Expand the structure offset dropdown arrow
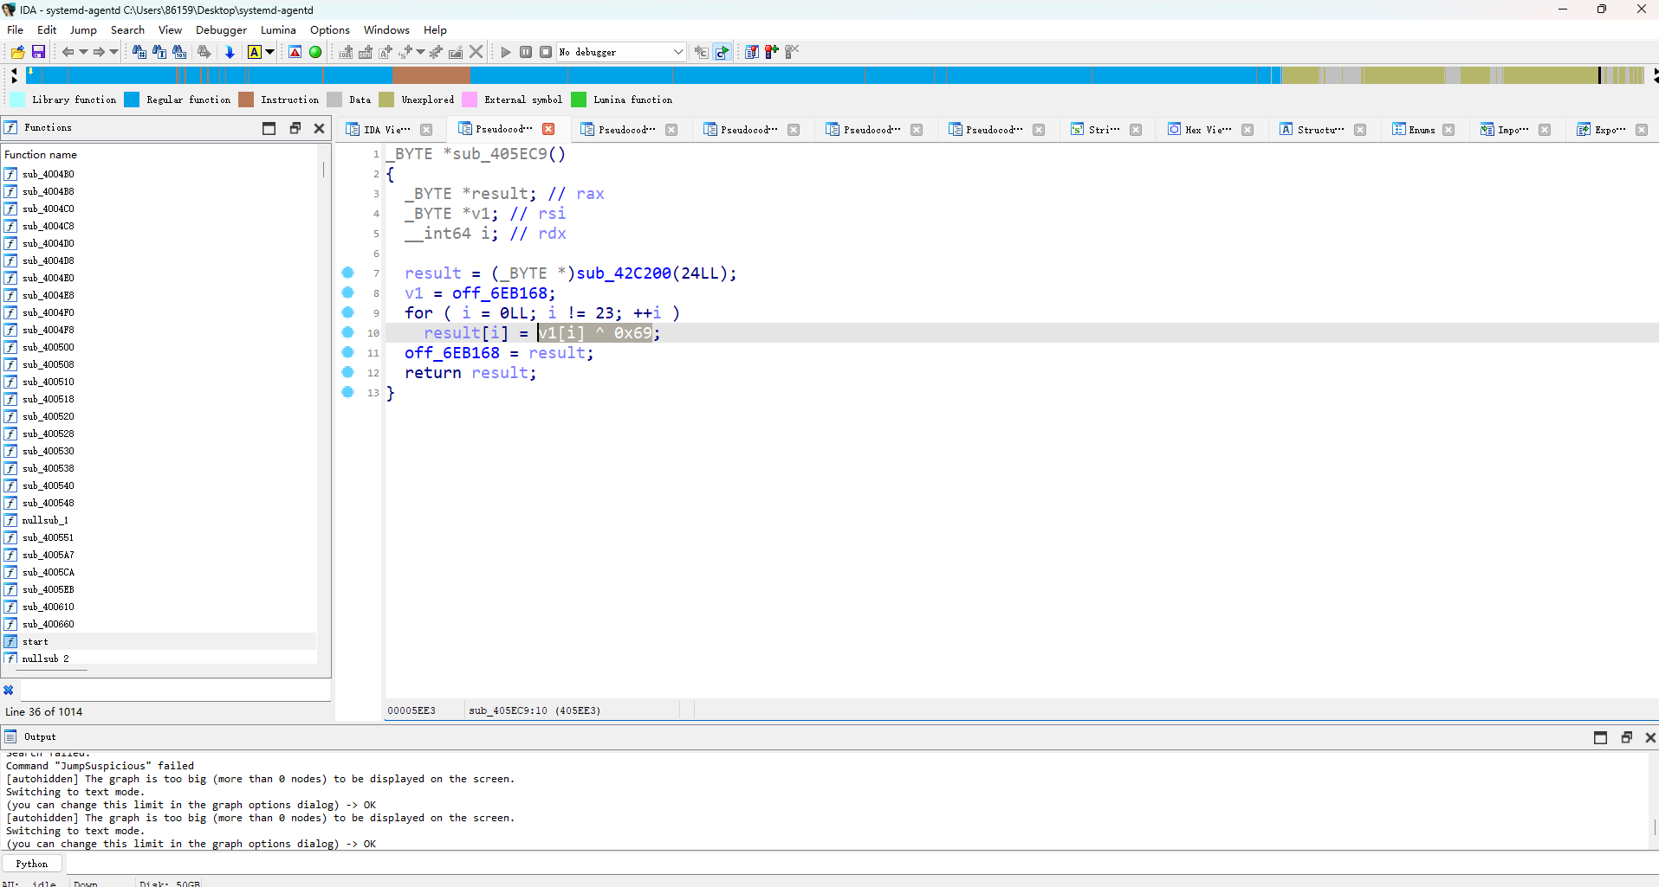This screenshot has height=887, width=1659. coord(420,52)
